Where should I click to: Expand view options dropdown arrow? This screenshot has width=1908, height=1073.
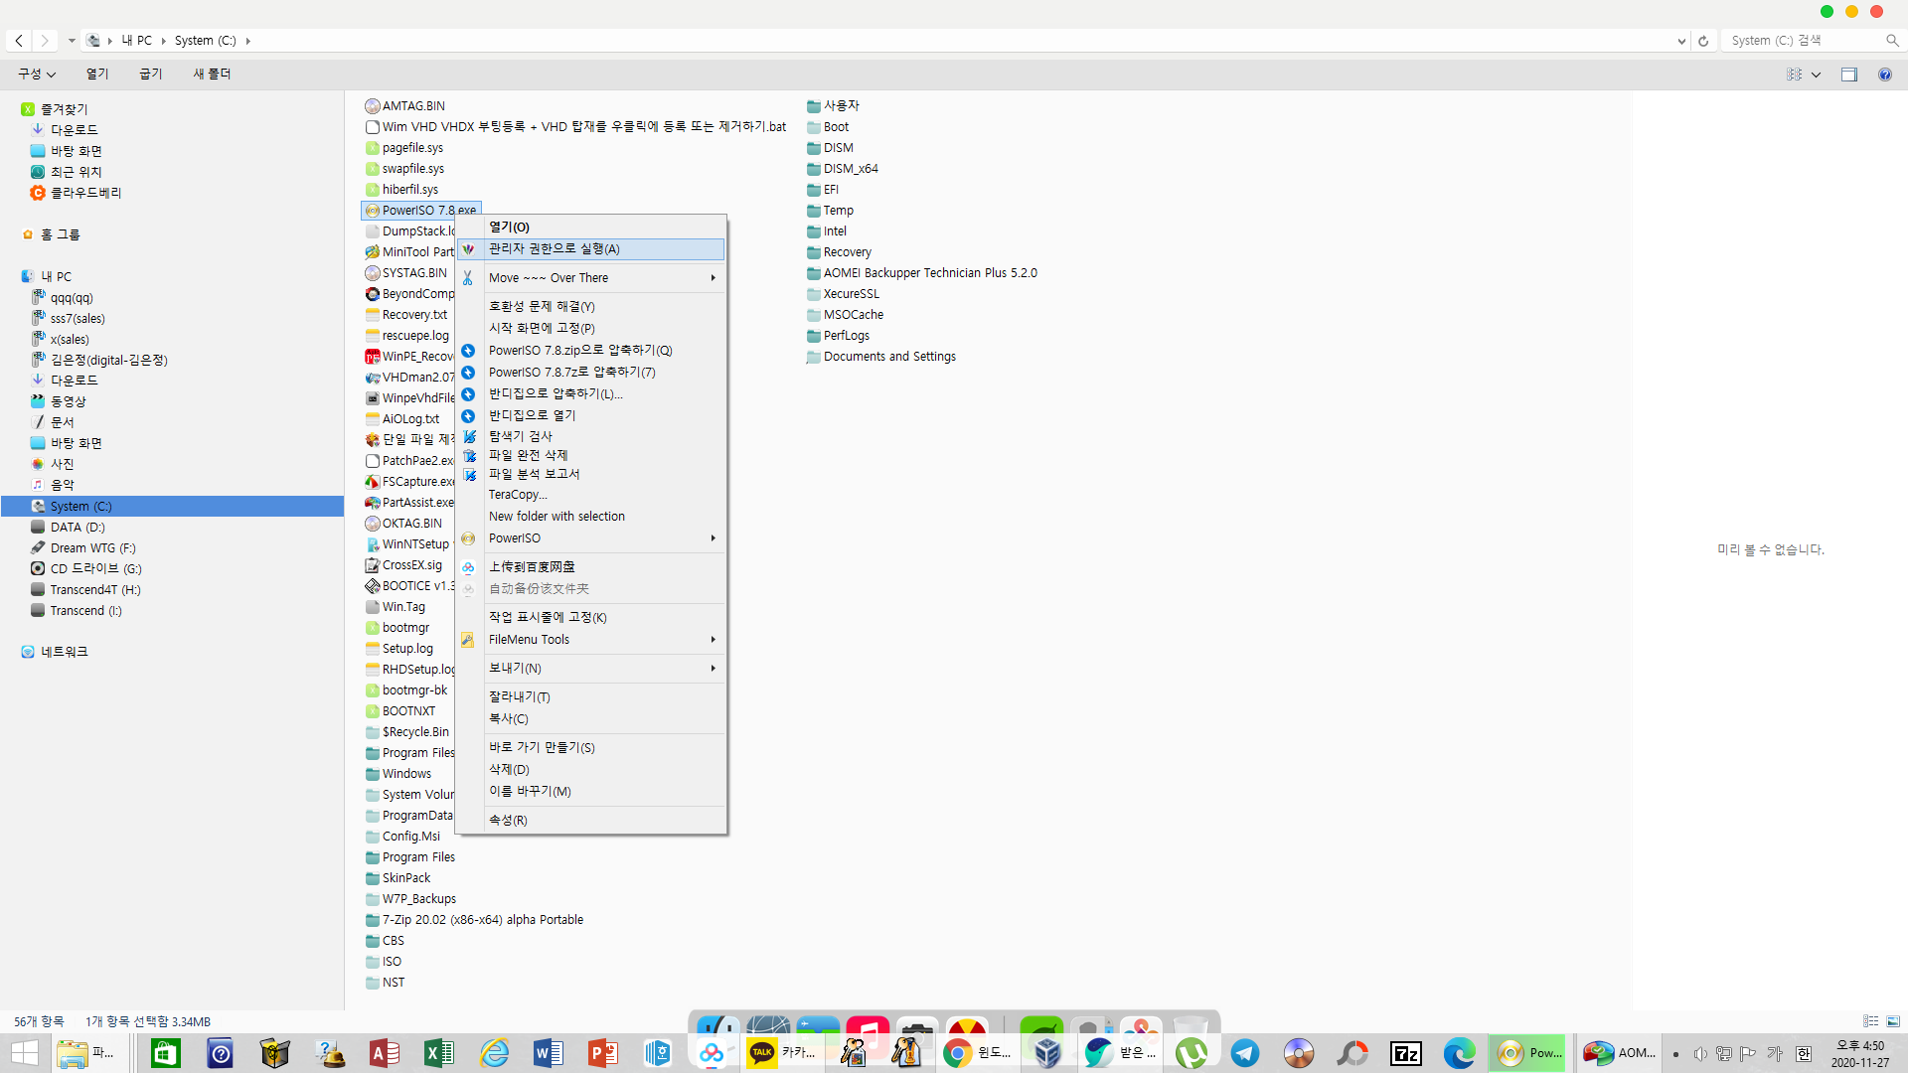(1816, 75)
